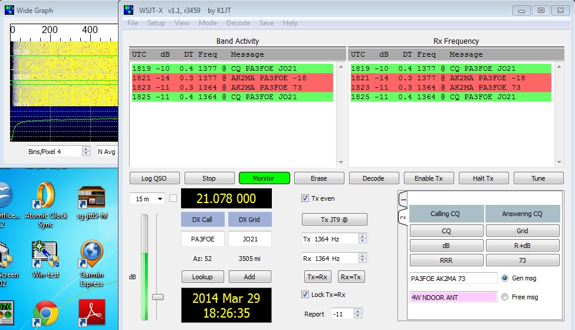Adjust the Report -11 spinner
This screenshot has width=575, height=330.
coord(357,313)
